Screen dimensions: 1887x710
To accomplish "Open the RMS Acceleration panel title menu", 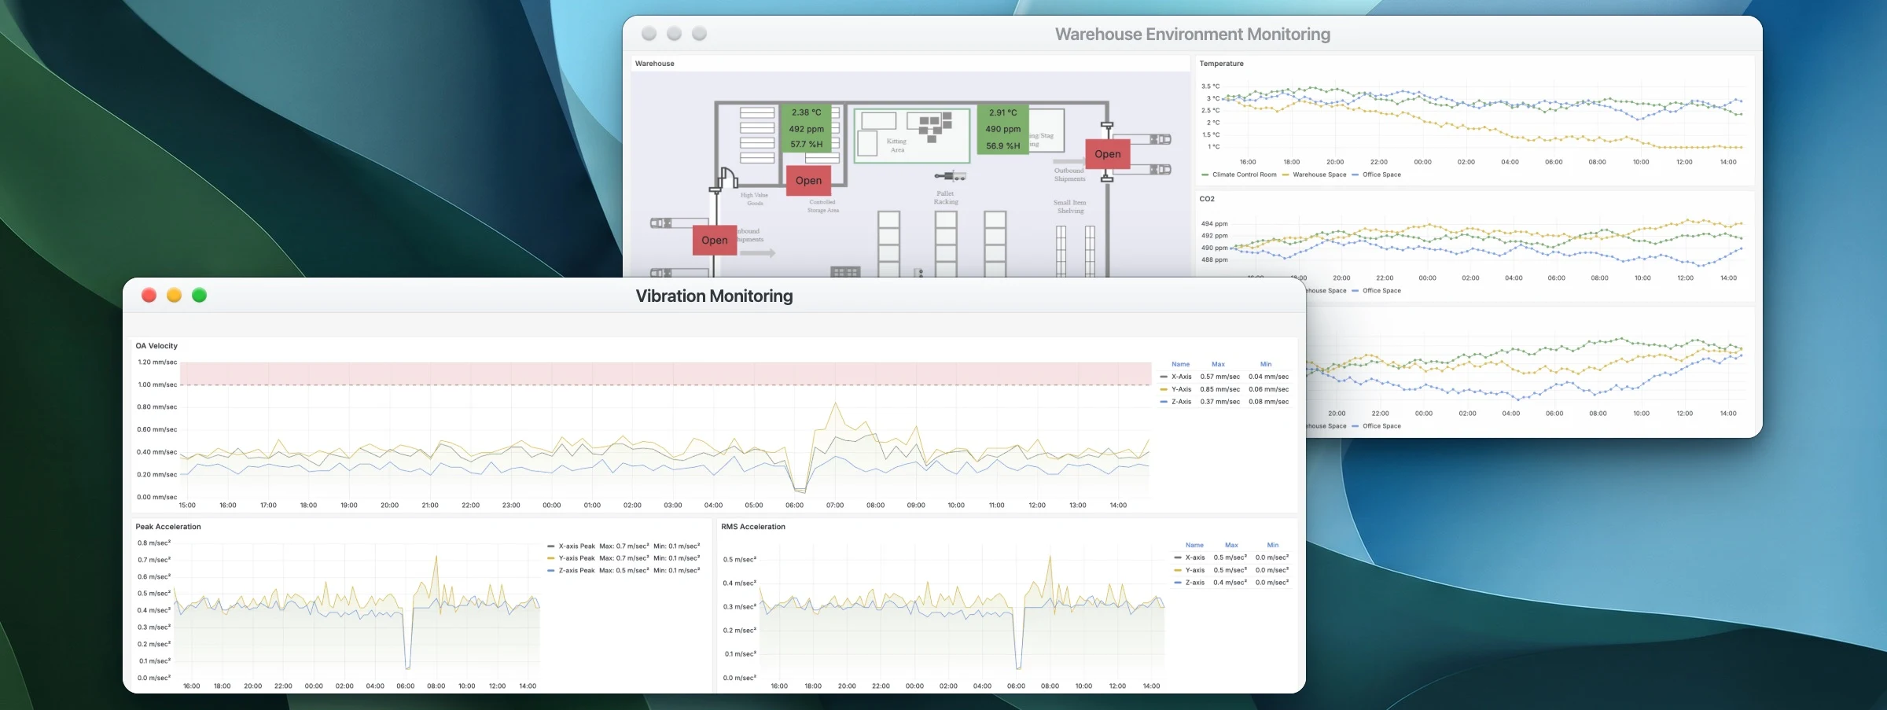I will [x=753, y=527].
